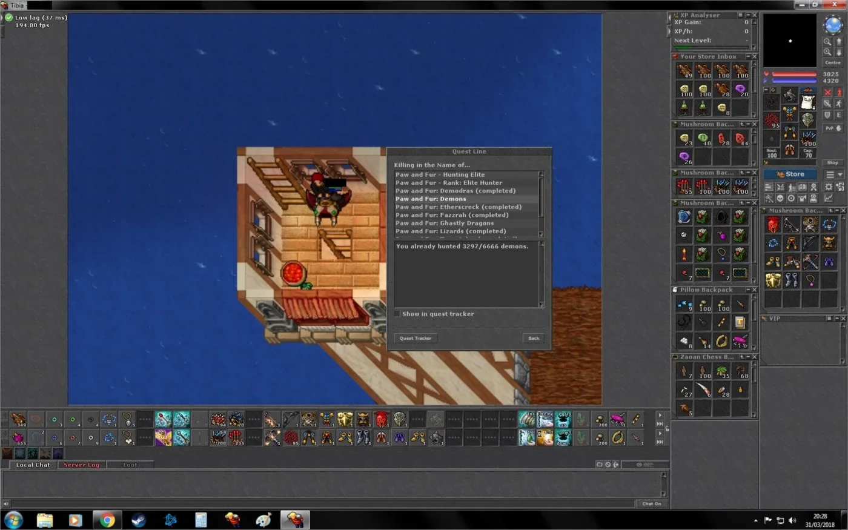848x530 pixels.
Task: Click the green Next Level progress bar
Action: (x=712, y=47)
